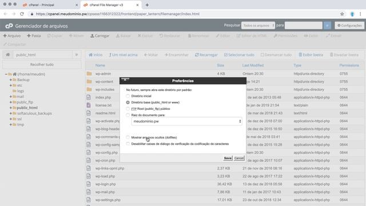Collapse the /home/meudm root tree node
The height and width of the screenshot is (206, 366).
[6, 74]
